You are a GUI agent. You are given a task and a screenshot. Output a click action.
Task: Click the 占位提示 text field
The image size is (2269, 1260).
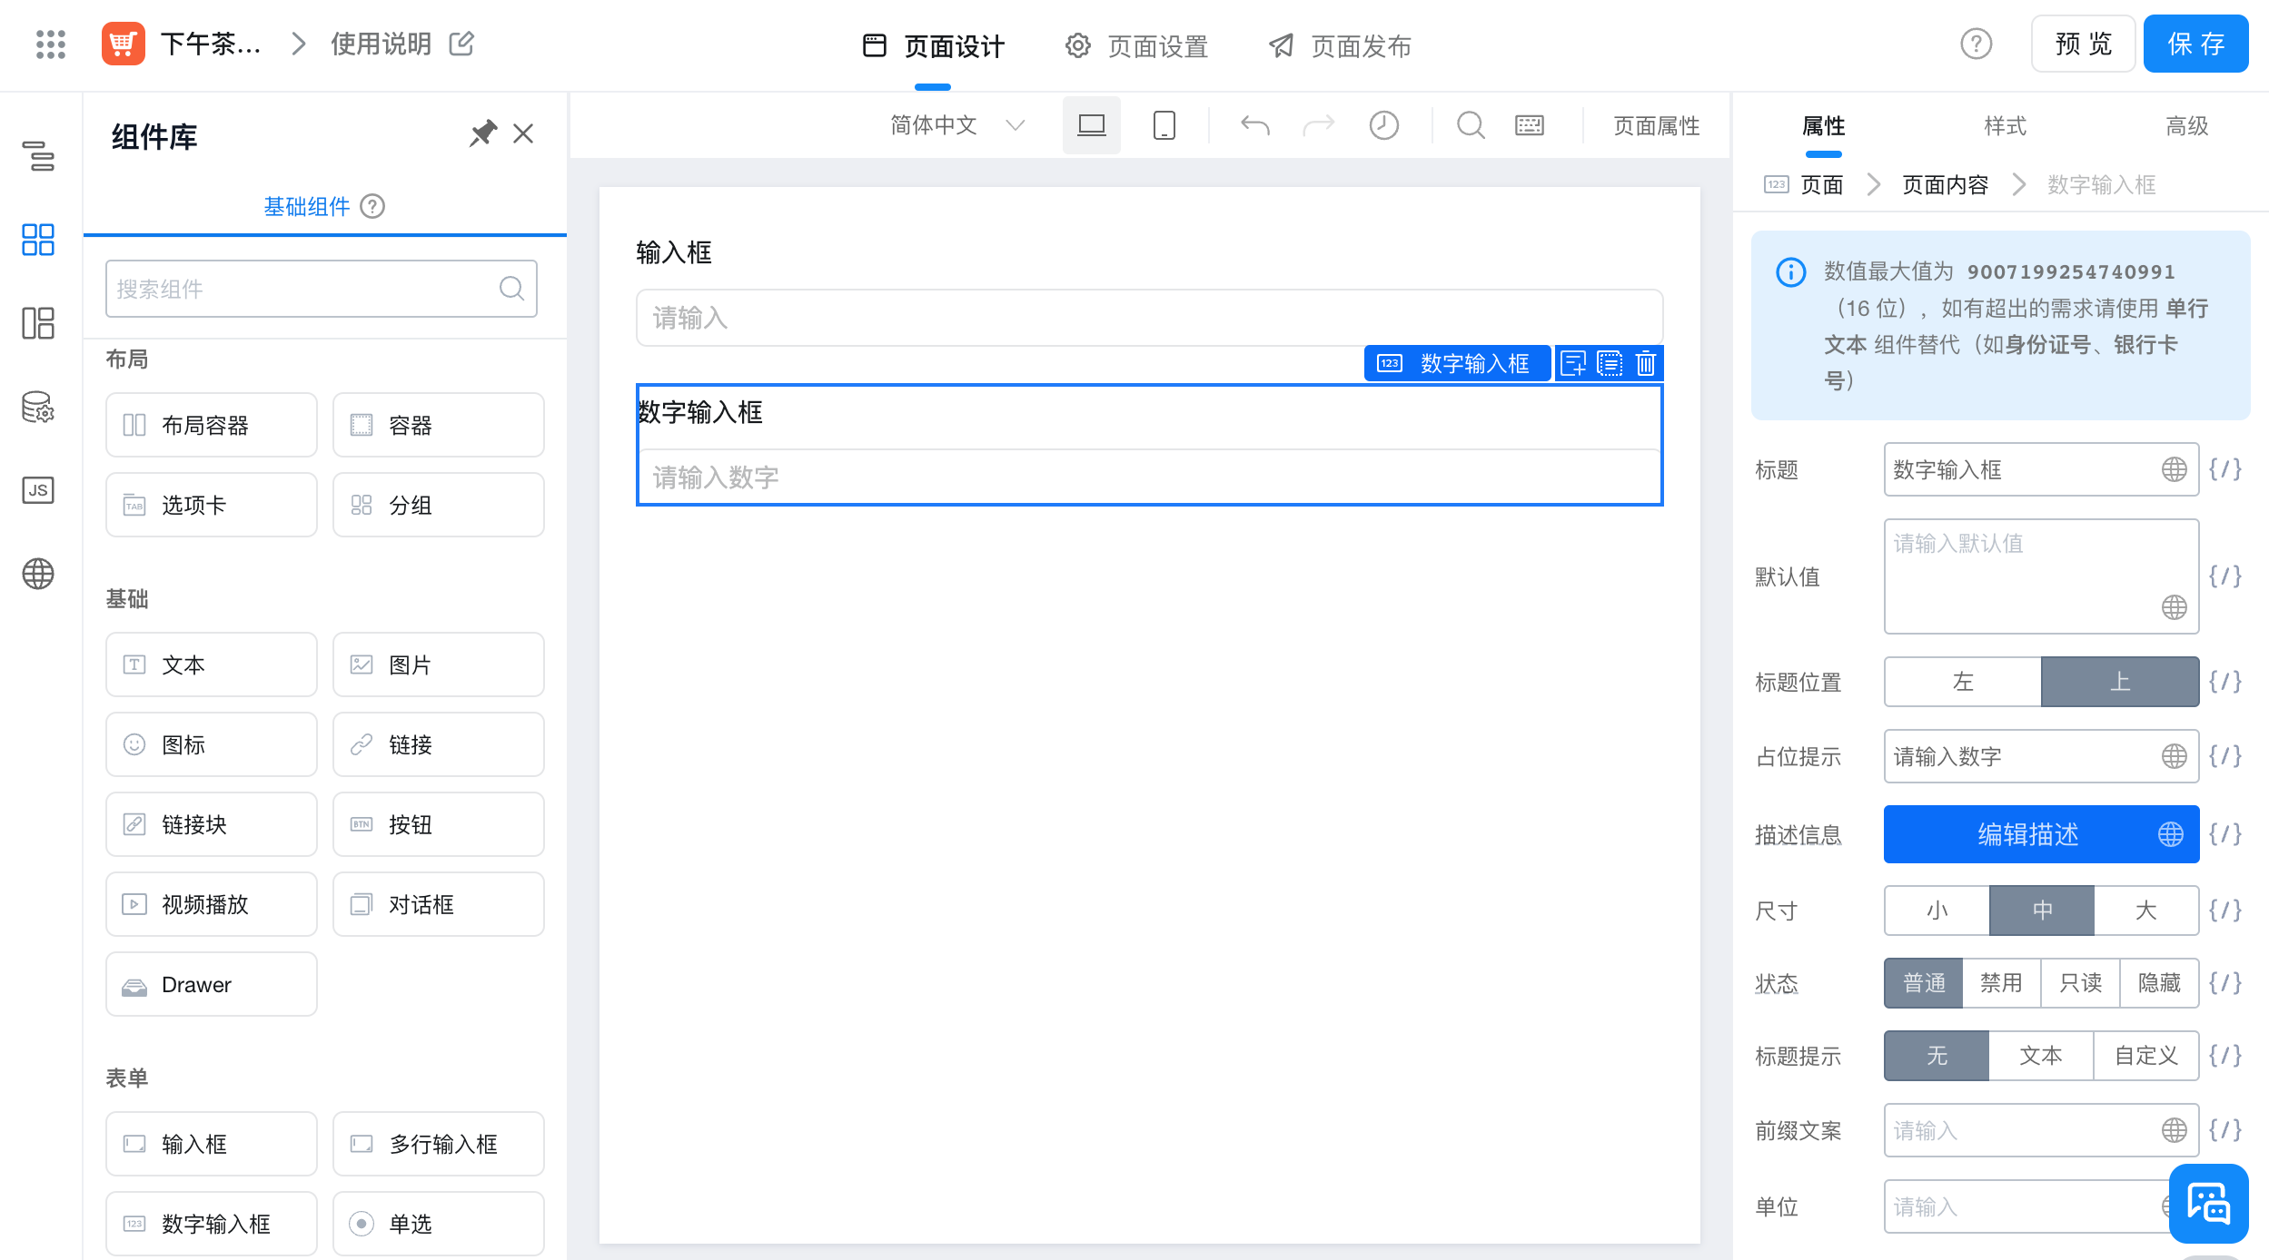pos(2041,756)
